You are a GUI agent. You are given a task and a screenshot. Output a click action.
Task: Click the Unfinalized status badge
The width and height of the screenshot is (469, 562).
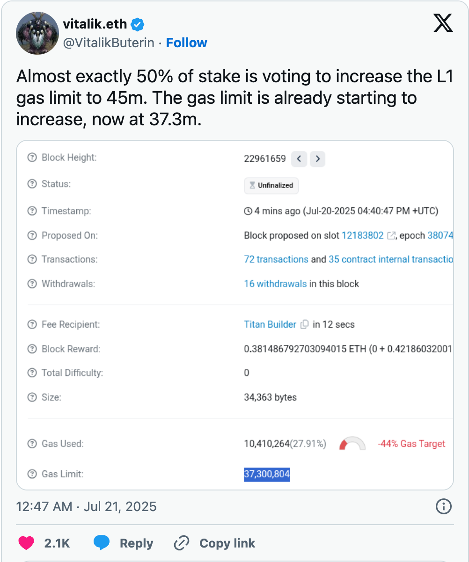[271, 186]
